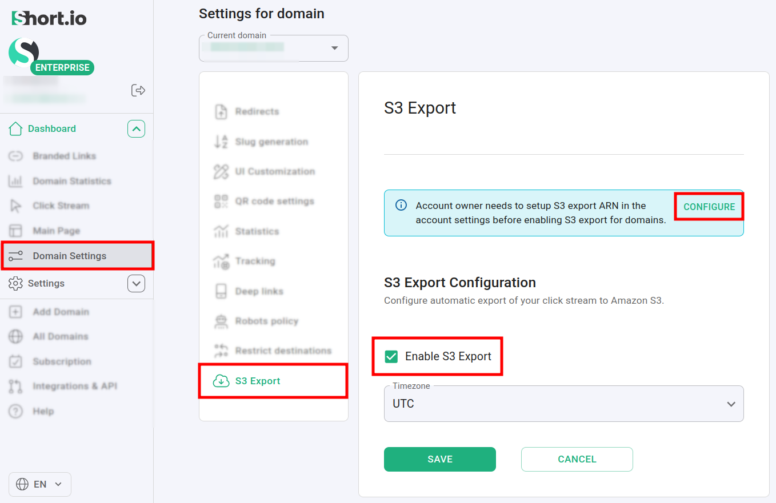The width and height of the screenshot is (776, 503).
Task: Open the All Domains globe icon
Action: (16, 336)
